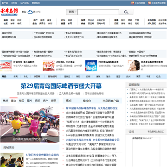Open the woman's face beauty ad thumbnail
The height and width of the screenshot is (167, 167).
(x=134, y=66)
